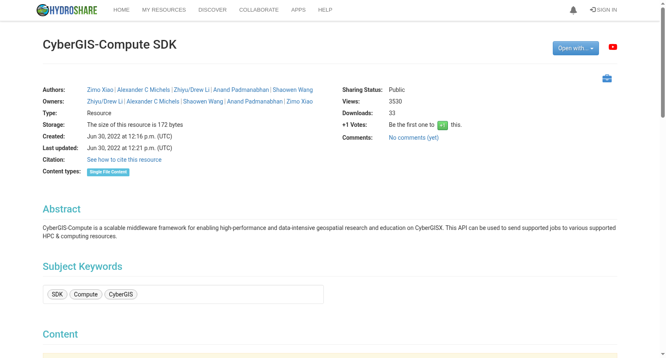Click the Sign In link
Image resolution: width=666 pixels, height=358 pixels.
(x=604, y=10)
